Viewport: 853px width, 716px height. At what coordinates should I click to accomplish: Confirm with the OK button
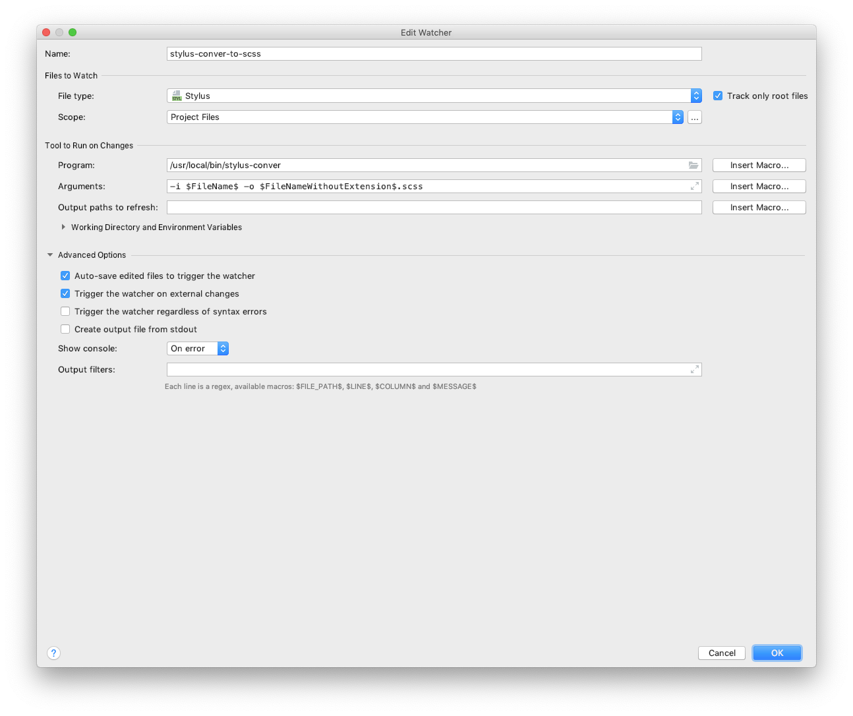[x=777, y=653]
